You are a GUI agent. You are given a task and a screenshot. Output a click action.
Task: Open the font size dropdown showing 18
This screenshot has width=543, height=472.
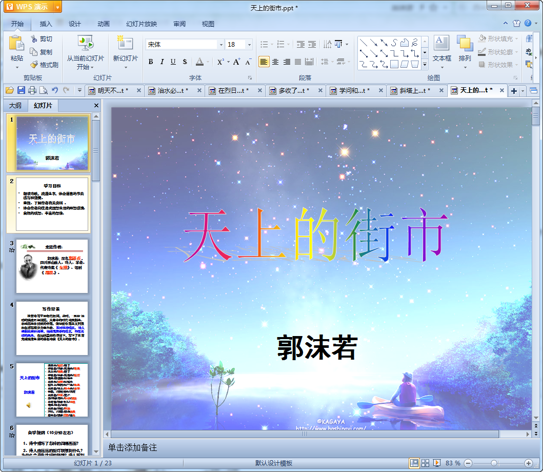pyautogui.click(x=249, y=44)
